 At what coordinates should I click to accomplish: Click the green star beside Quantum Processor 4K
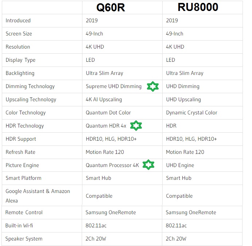click(148, 165)
